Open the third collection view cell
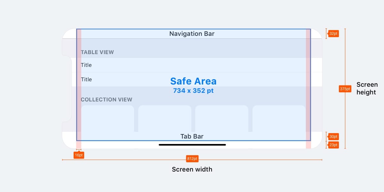The width and height of the screenshot is (384, 192). (222, 118)
